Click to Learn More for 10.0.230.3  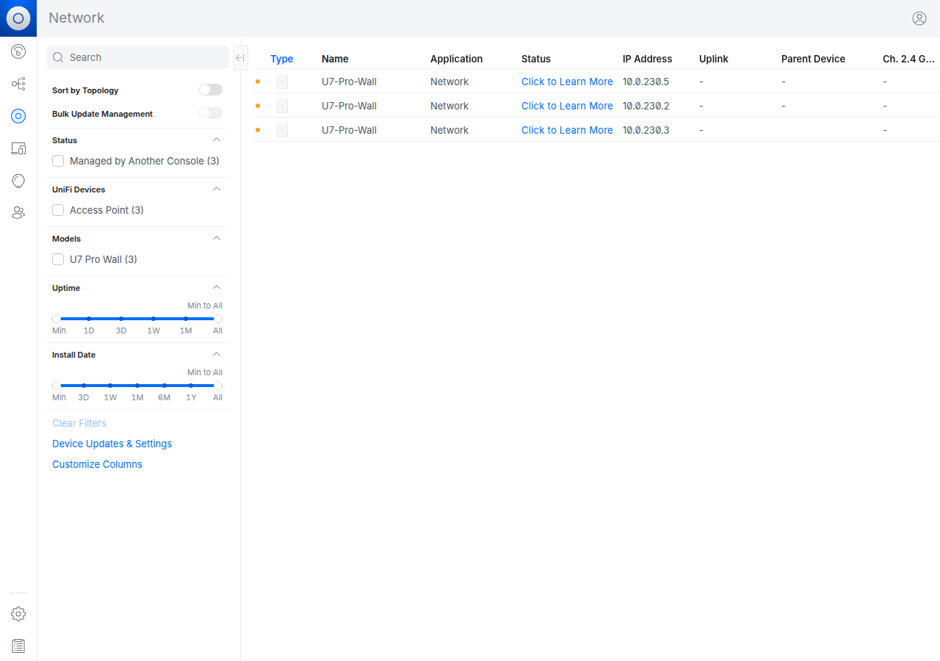567,130
